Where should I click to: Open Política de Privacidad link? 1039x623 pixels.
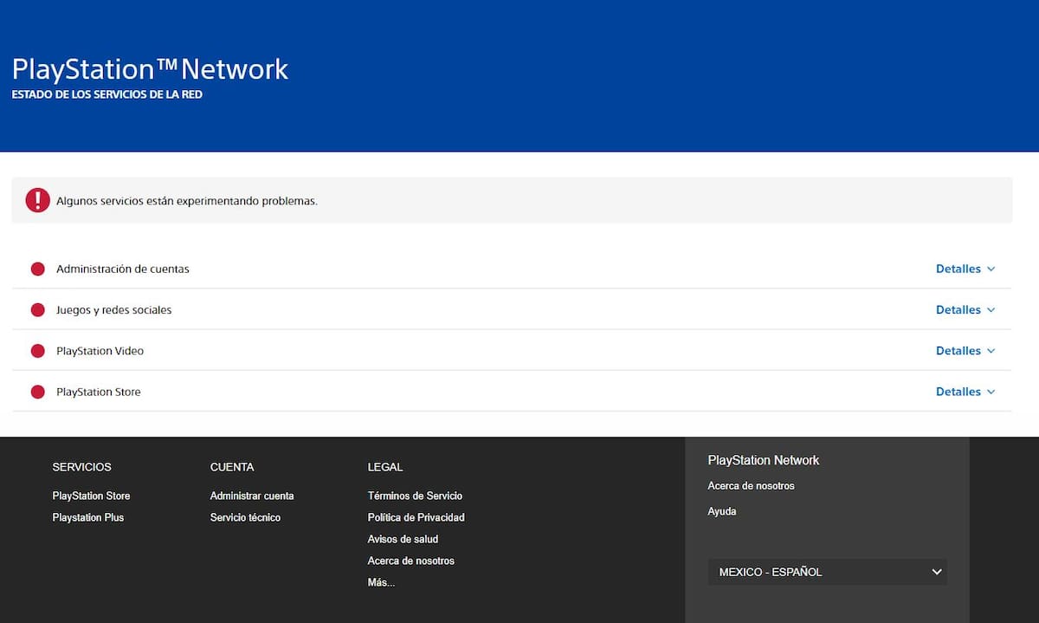point(416,517)
